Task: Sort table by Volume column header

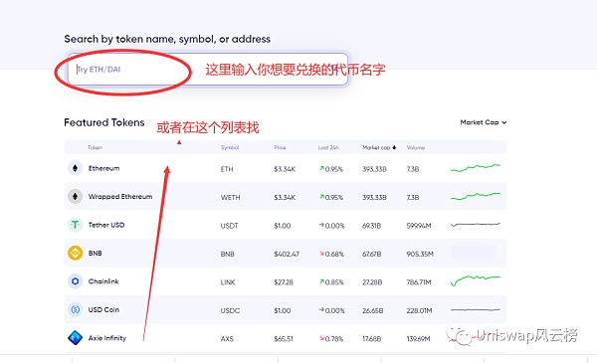Action: click(x=415, y=147)
